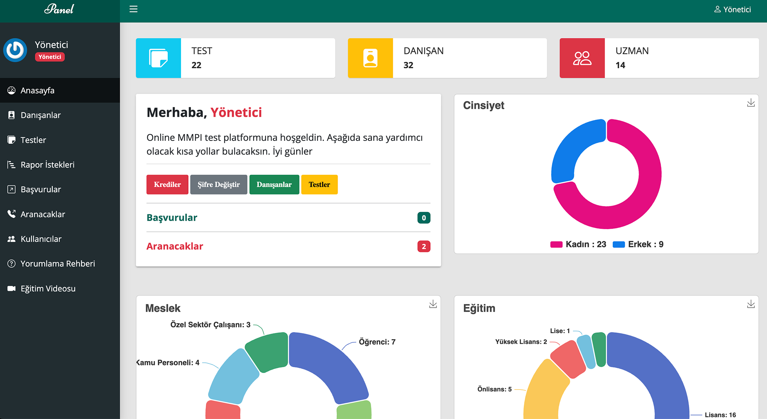
Task: Click the DANIŞAN count 32
Action: point(408,65)
